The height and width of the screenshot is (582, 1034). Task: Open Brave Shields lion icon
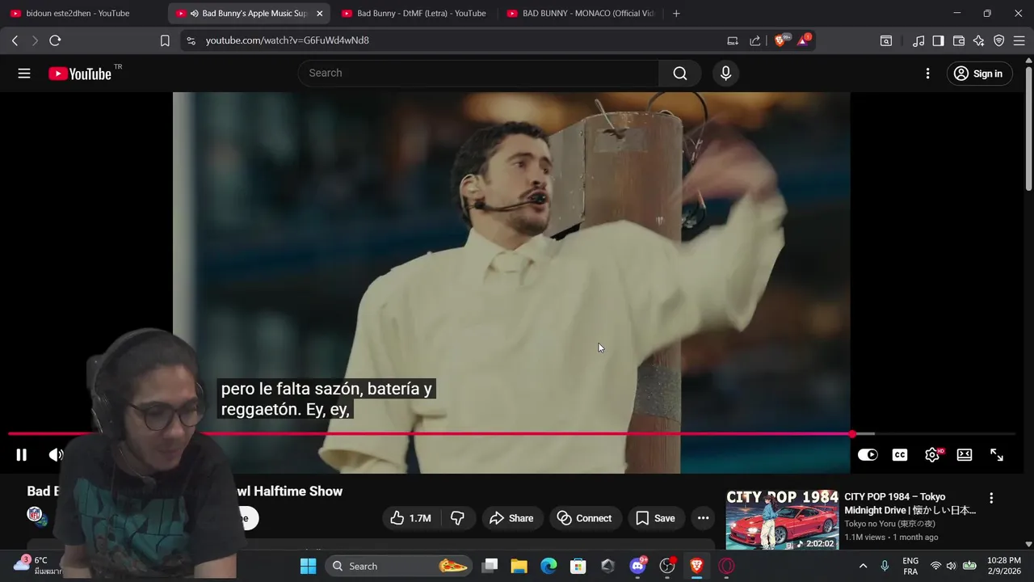[x=781, y=40]
